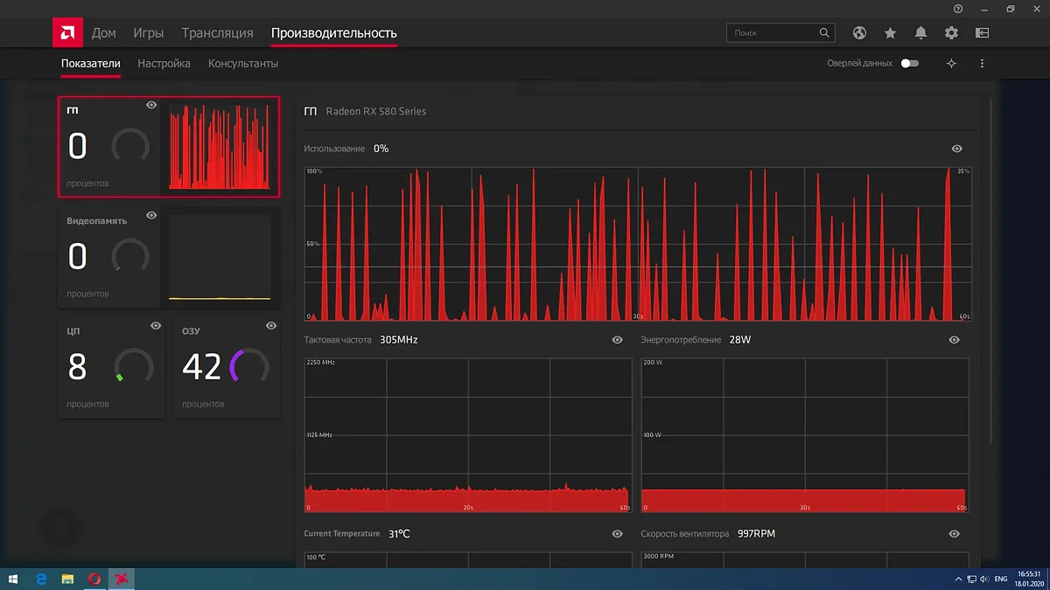Image resolution: width=1050 pixels, height=590 pixels.
Task: Click the search magnifier icon
Action: [824, 33]
